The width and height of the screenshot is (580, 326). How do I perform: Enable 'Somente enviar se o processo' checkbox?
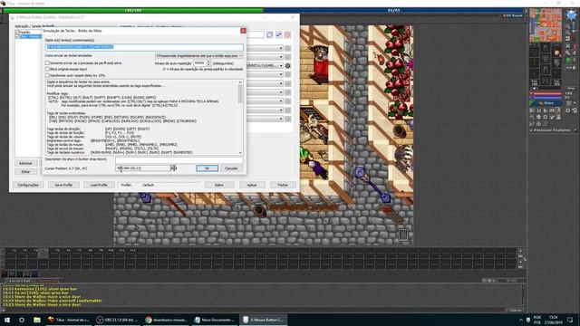(47, 63)
